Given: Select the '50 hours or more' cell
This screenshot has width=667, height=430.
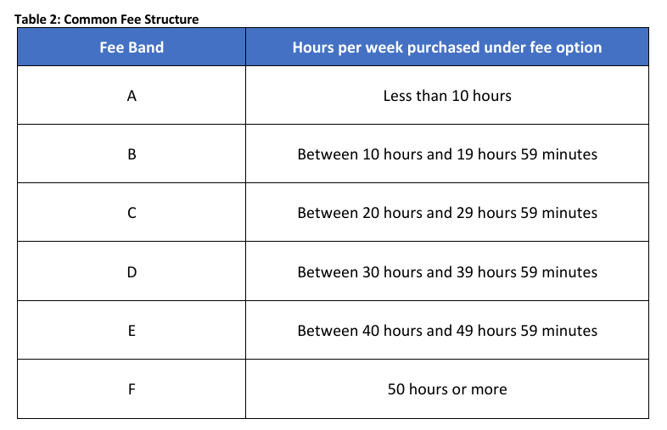Looking at the screenshot, I should coord(446,389).
